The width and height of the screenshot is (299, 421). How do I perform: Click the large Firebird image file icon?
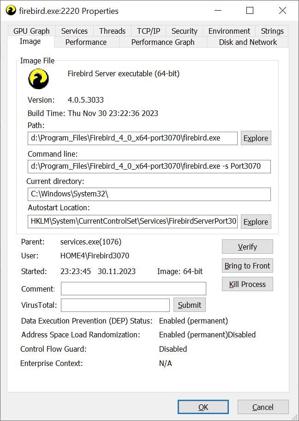tap(39, 79)
